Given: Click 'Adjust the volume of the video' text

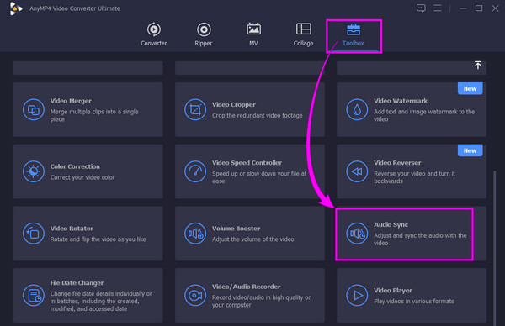Looking at the screenshot, I should tap(253, 239).
